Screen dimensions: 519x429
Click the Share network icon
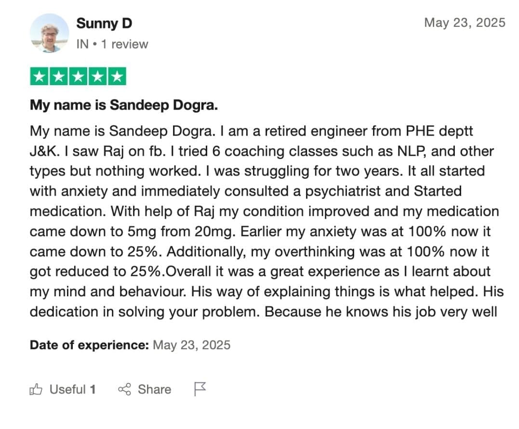tap(124, 390)
